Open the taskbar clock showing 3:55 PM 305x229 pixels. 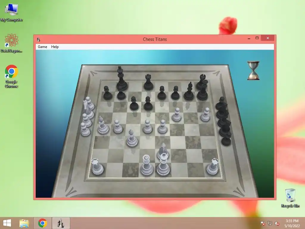[x=292, y=223]
